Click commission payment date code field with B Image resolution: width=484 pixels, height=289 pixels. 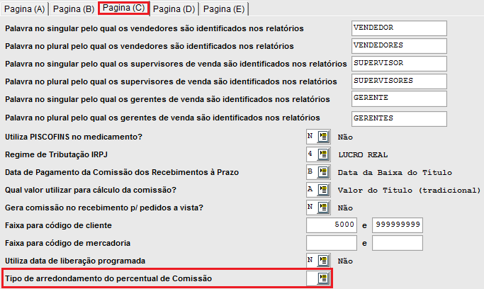312,172
